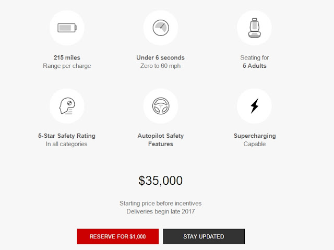This screenshot has width=334, height=250.
Task: Click the $35,000 price figure
Action: [x=161, y=181]
